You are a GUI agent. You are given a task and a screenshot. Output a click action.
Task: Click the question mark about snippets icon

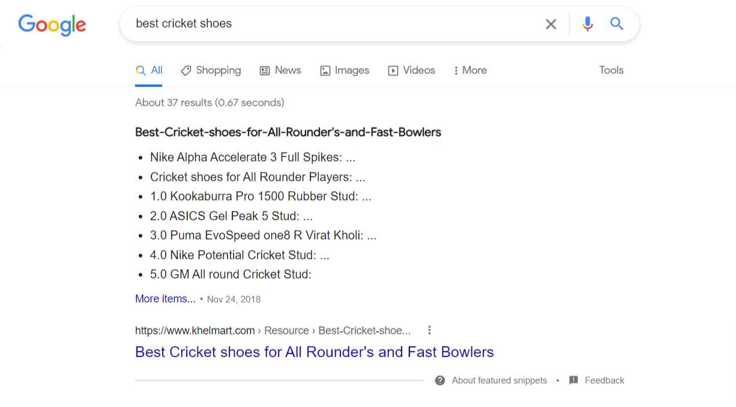point(440,381)
